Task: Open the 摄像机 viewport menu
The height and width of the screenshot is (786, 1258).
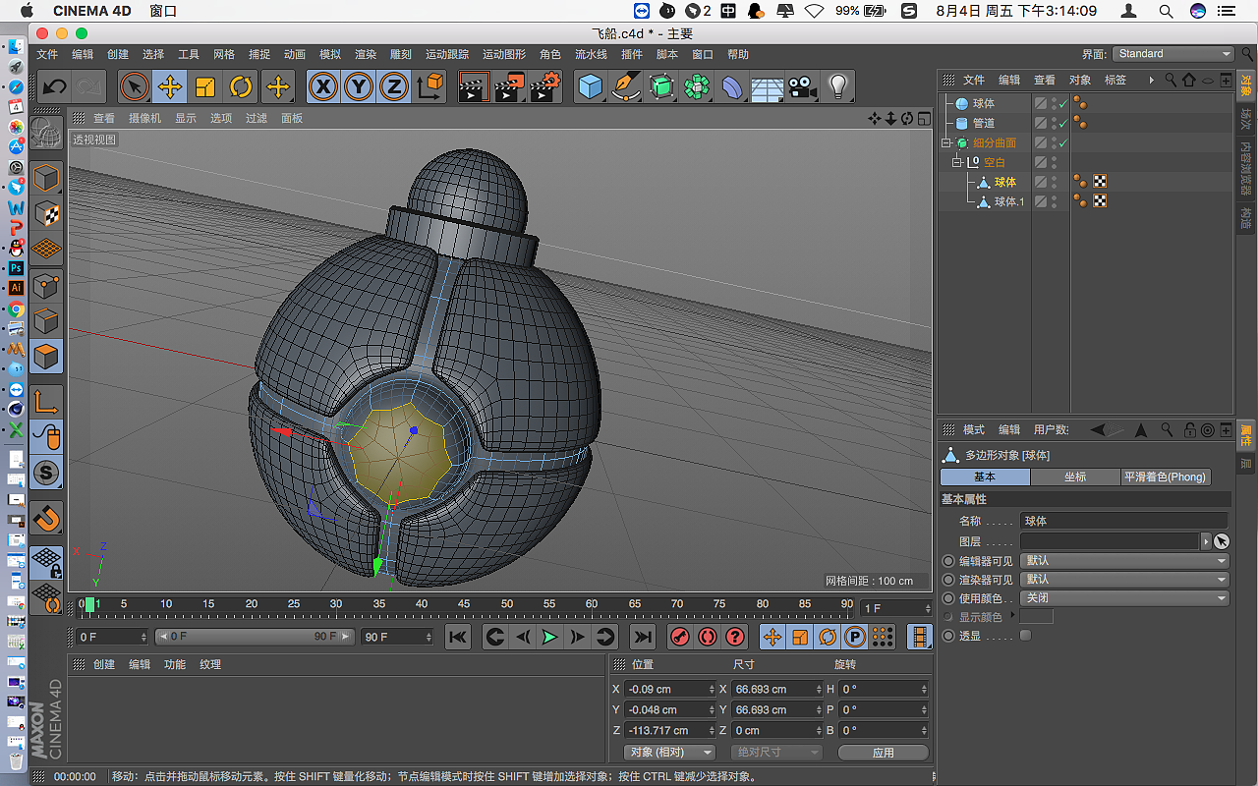Action: click(145, 118)
